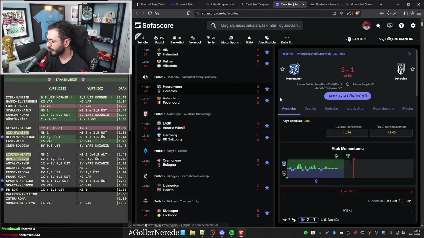Open the Trendler category icon

click(143, 38)
